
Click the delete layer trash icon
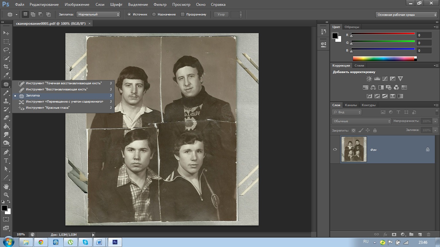[428, 234]
